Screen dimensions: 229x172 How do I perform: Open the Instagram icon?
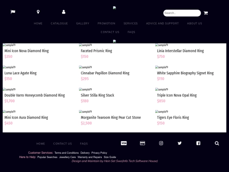click(x=161, y=143)
